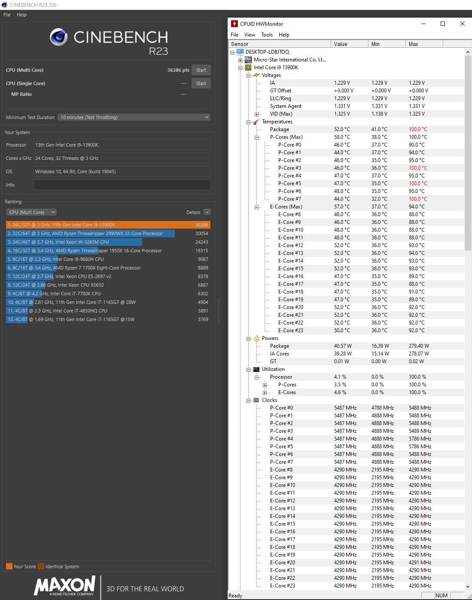Expand the Micro-Star International node

241,60
